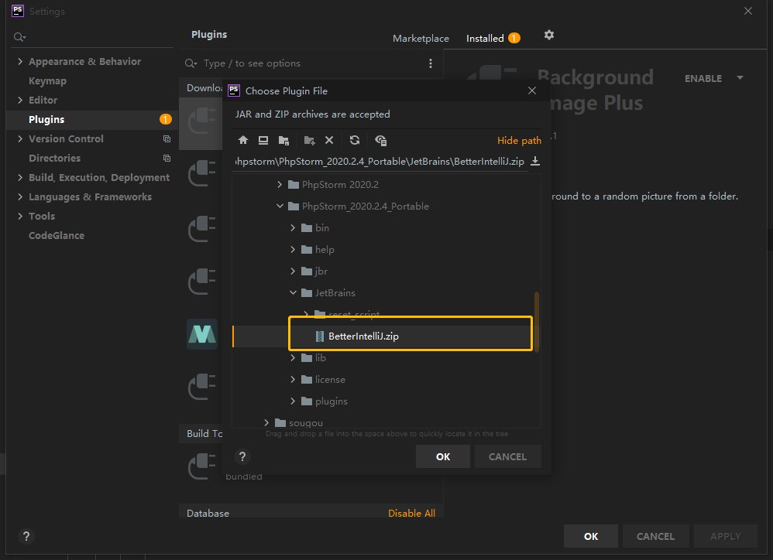Open plugin search options kebab menu
773x560 pixels.
pos(431,63)
